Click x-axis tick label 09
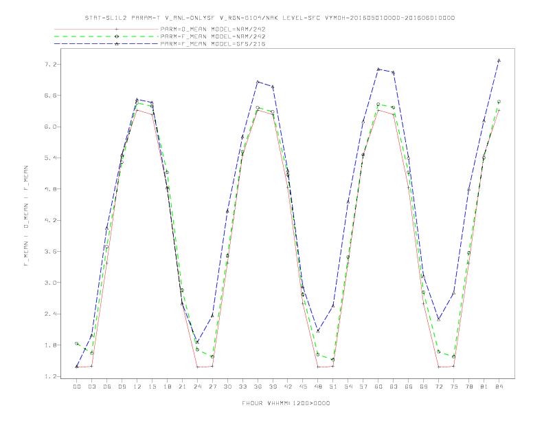 [122, 387]
